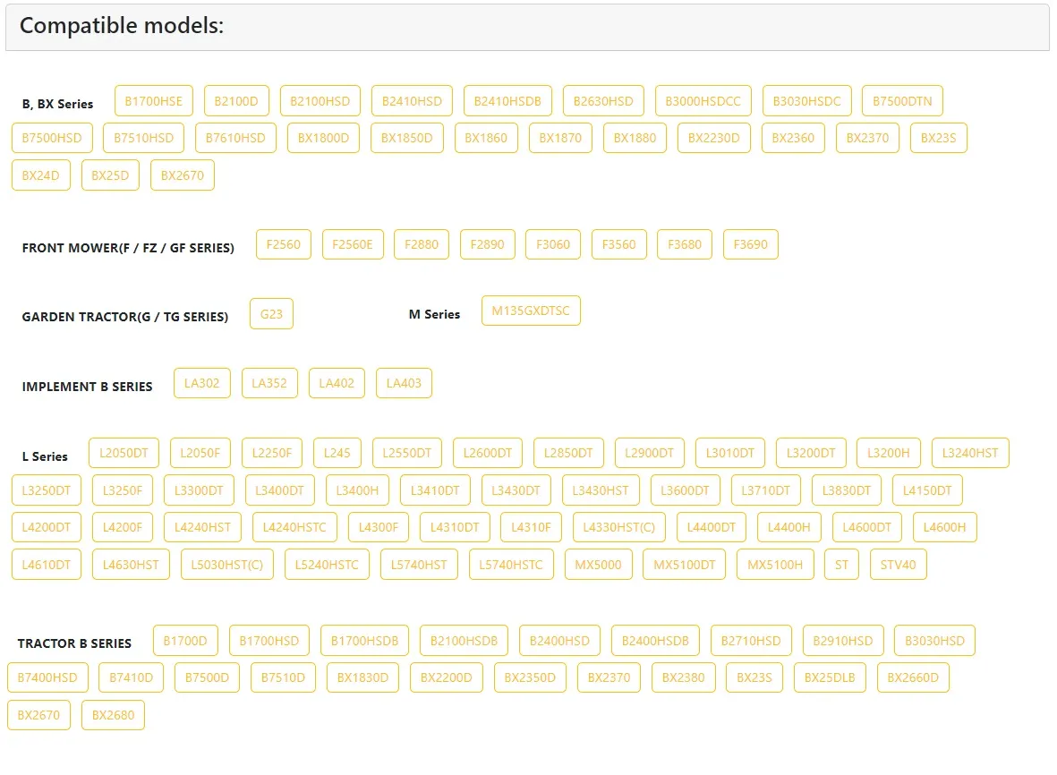Open the B3030HSDC model tag
Image resolution: width=1057 pixels, height=775 pixels.
tap(807, 101)
